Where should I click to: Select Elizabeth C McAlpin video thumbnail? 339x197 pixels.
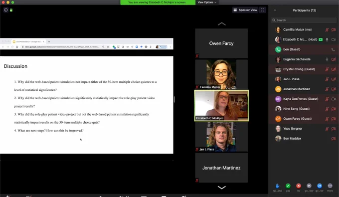click(222, 106)
